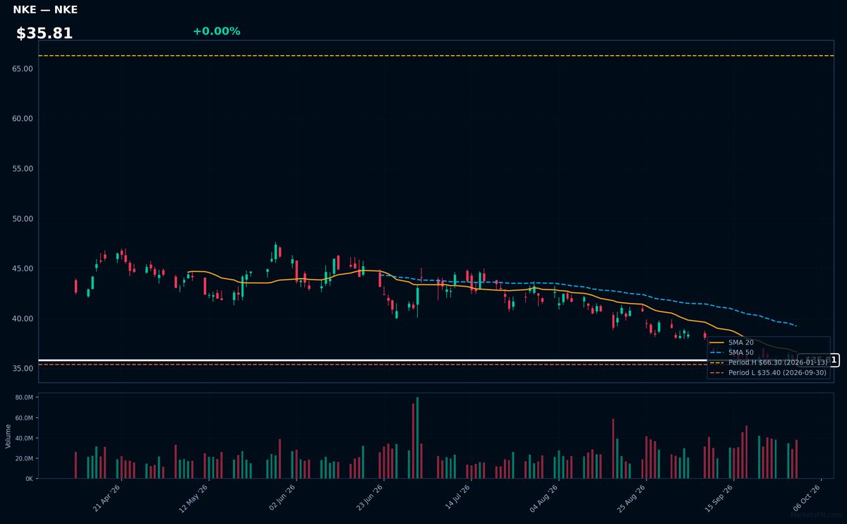The height and width of the screenshot is (524, 847).
Task: Click the 12 May '26 date label
Action: (193, 498)
